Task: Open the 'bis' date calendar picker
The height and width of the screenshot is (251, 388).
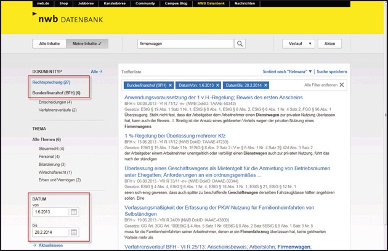Action: (x=73, y=232)
